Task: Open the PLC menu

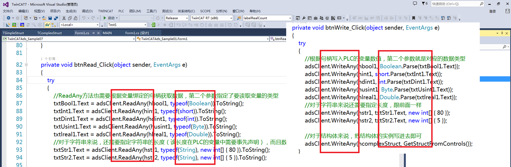Action: coord(121,11)
